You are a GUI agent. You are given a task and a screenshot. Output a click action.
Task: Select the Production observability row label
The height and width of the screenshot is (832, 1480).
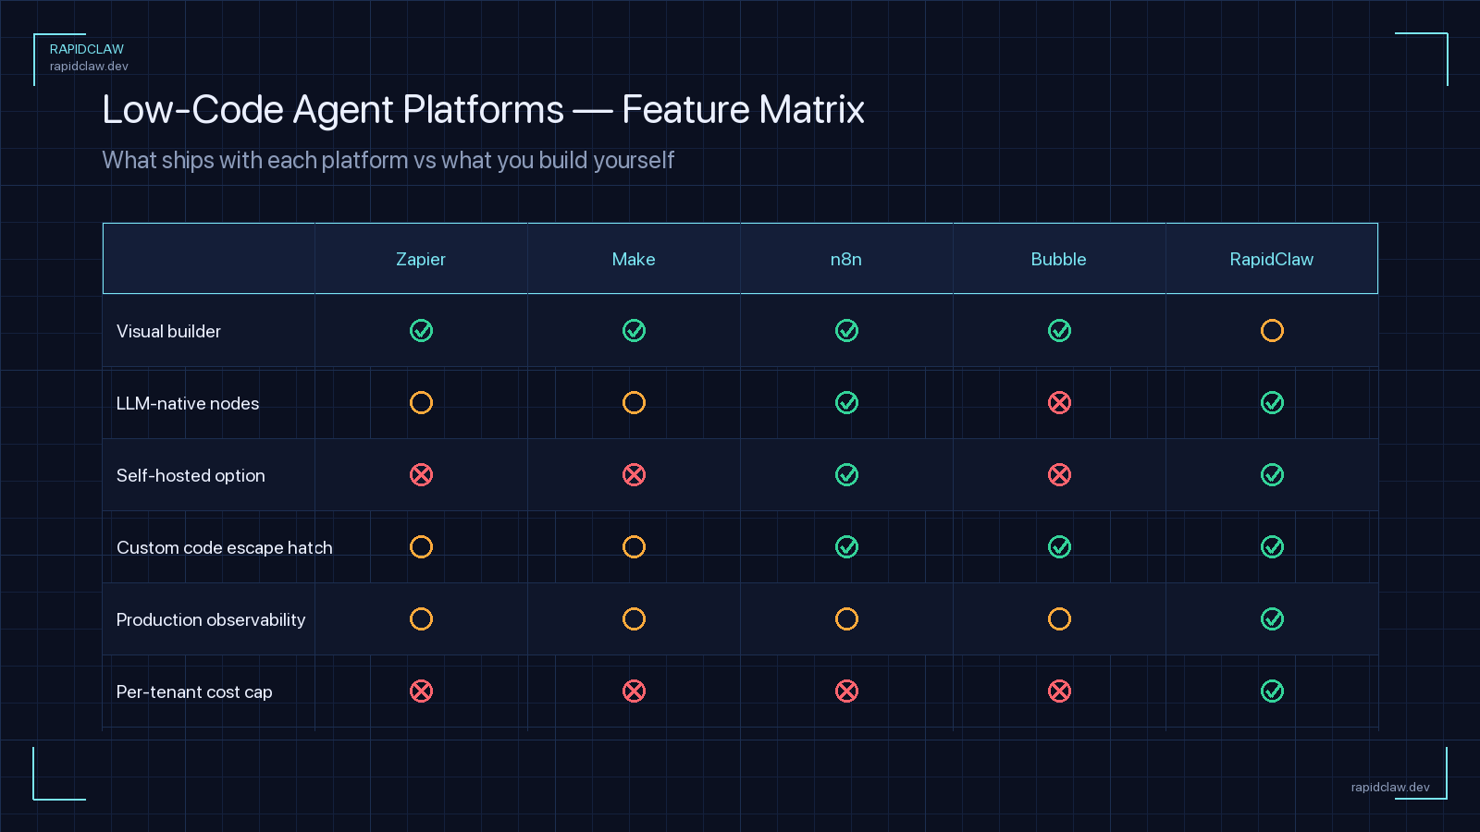(x=211, y=619)
